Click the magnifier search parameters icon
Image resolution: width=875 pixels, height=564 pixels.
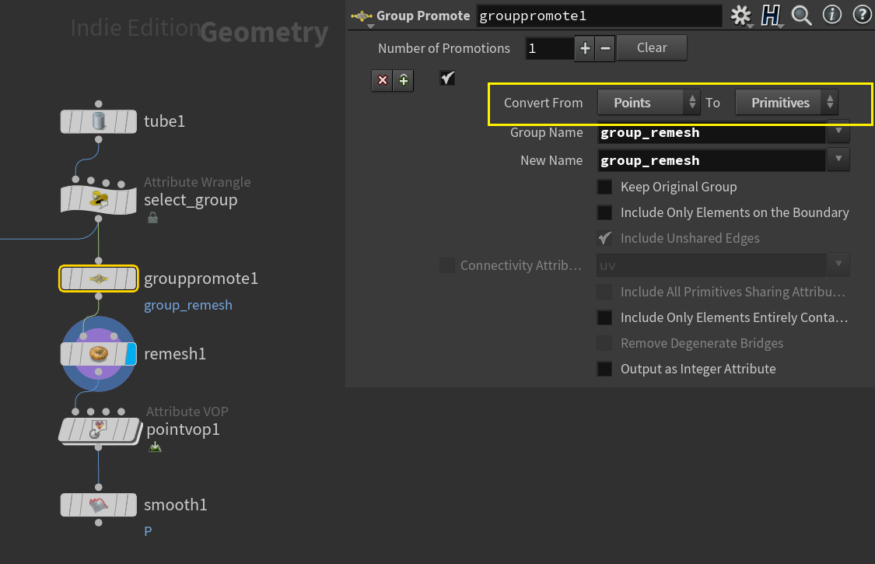pos(801,16)
